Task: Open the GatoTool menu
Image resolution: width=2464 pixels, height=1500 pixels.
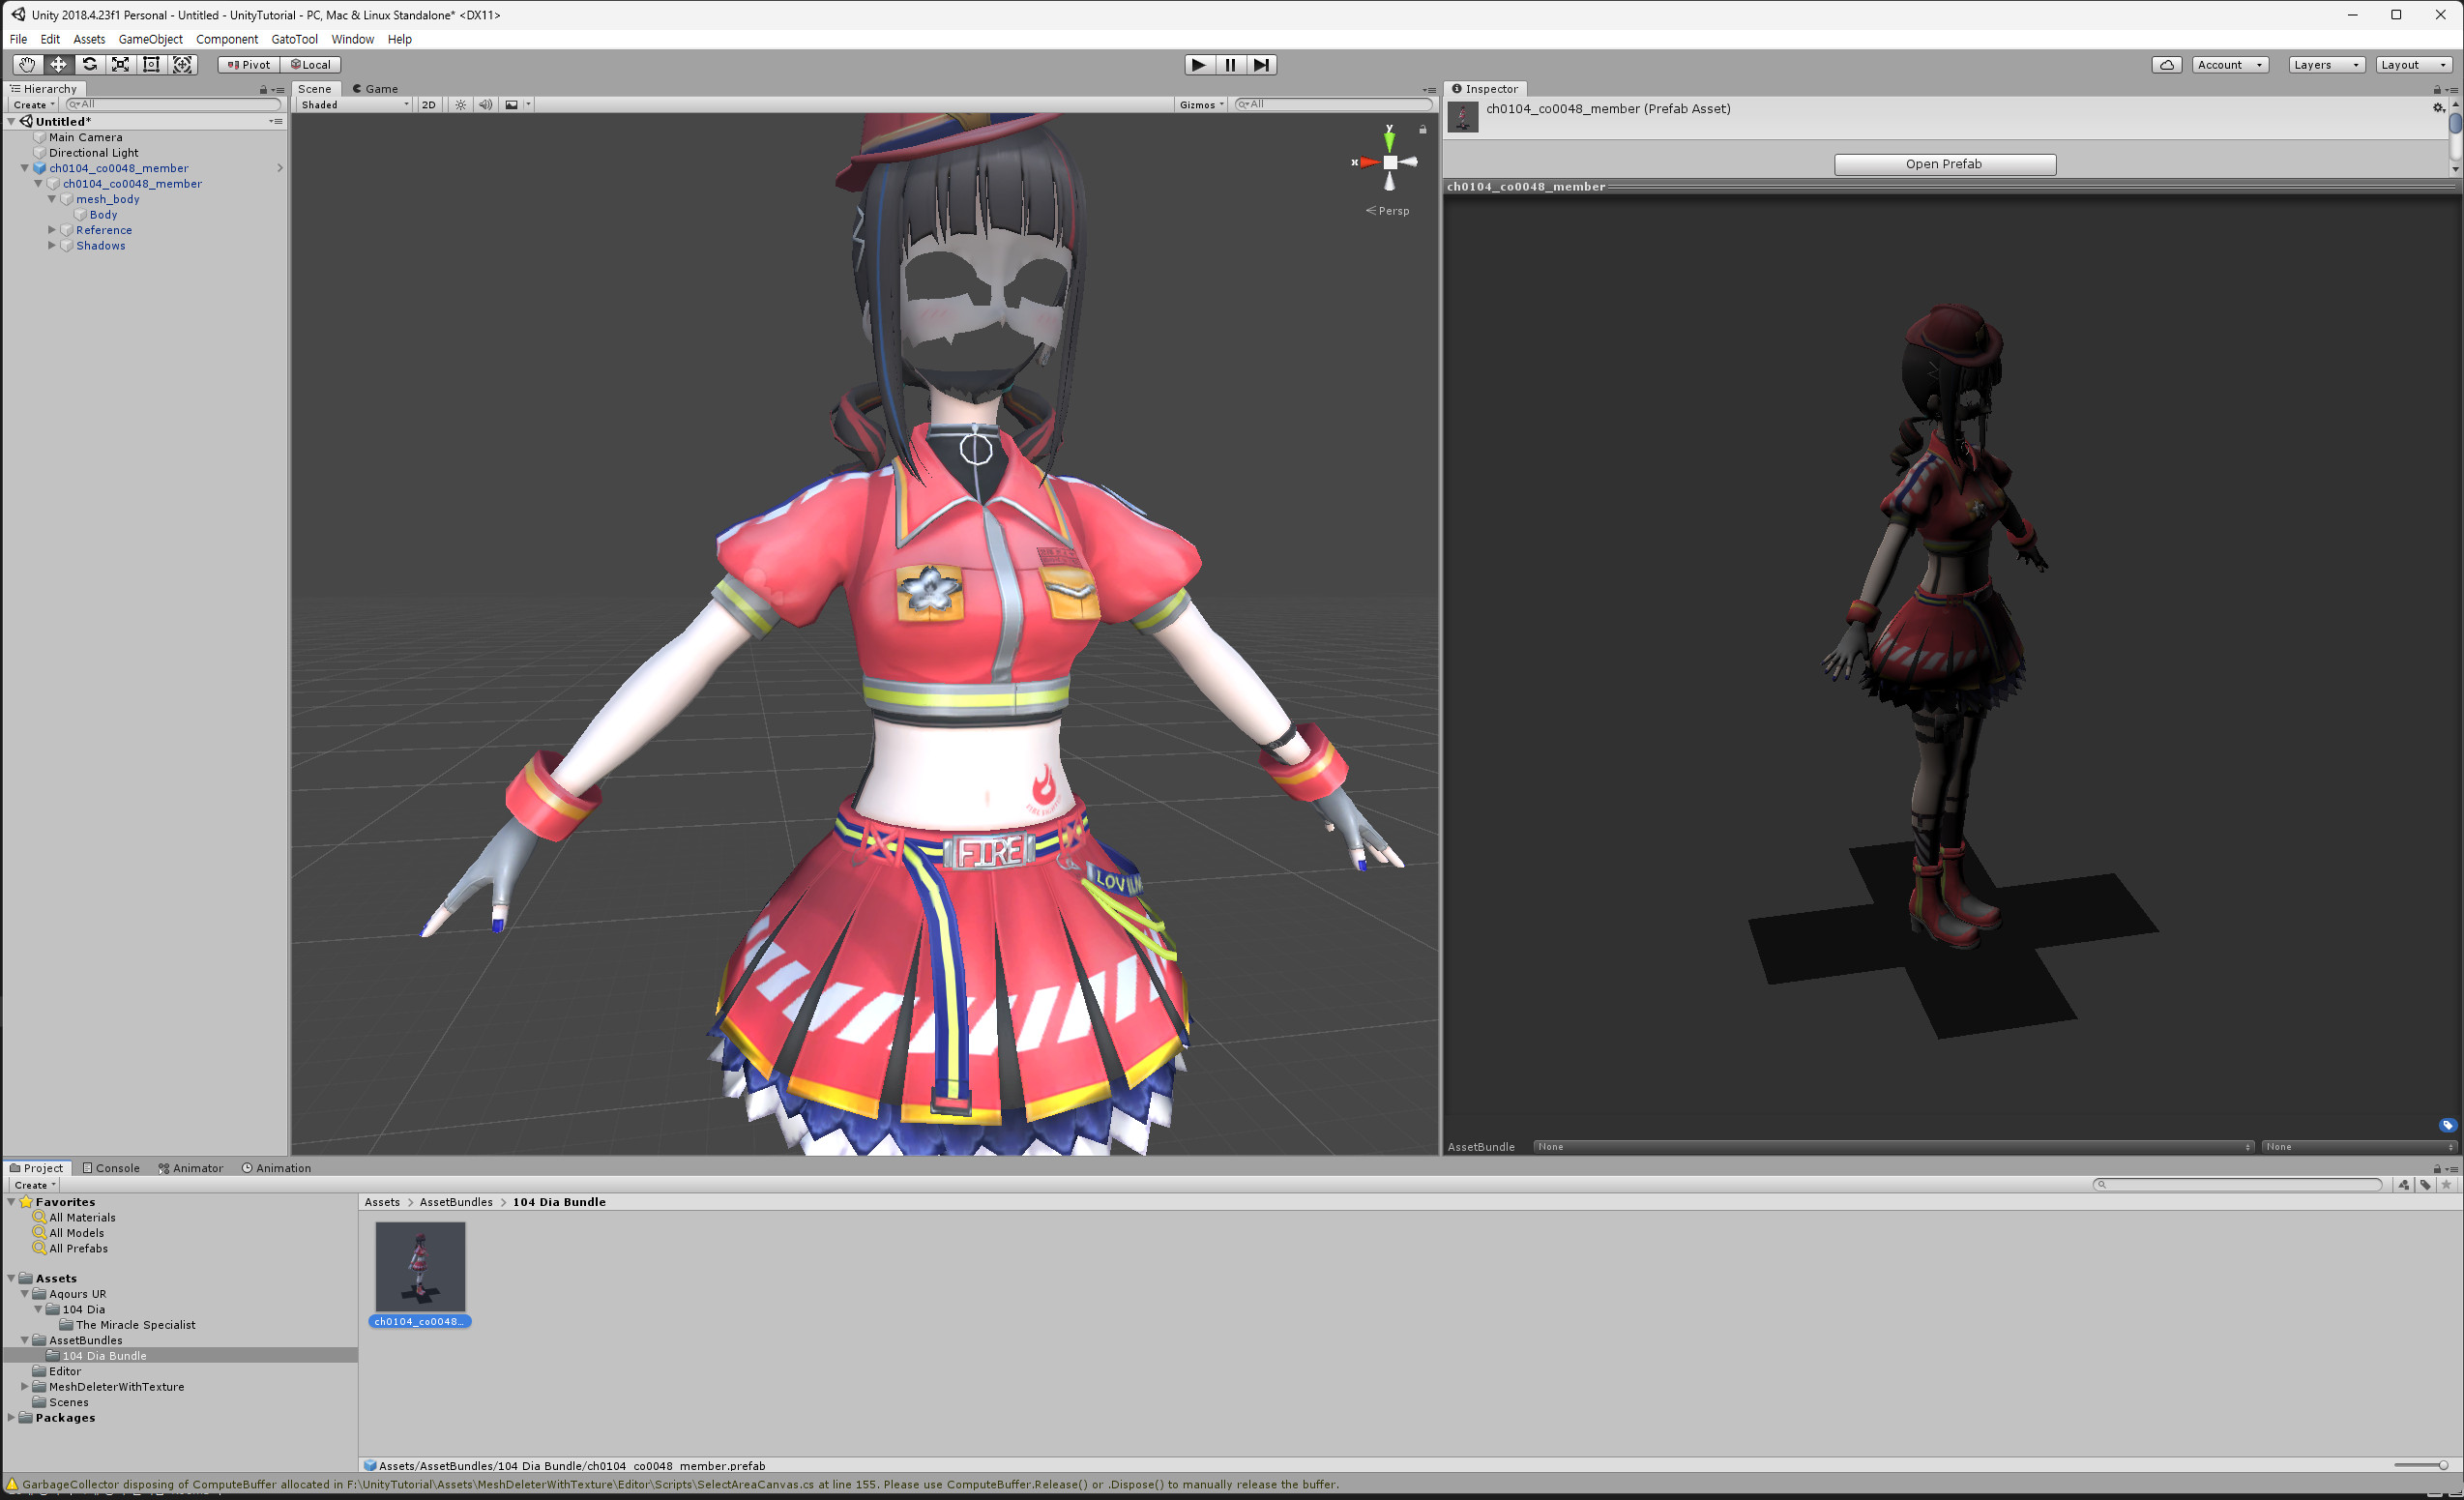Action: click(x=294, y=39)
